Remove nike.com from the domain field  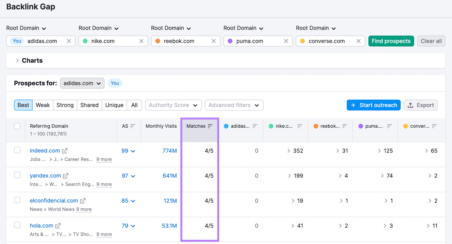coord(141,41)
